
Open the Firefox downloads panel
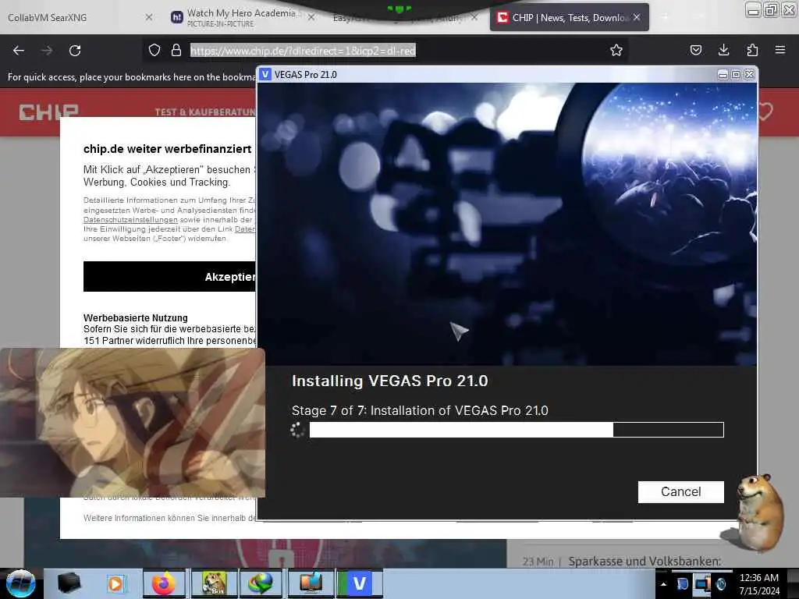(x=723, y=50)
